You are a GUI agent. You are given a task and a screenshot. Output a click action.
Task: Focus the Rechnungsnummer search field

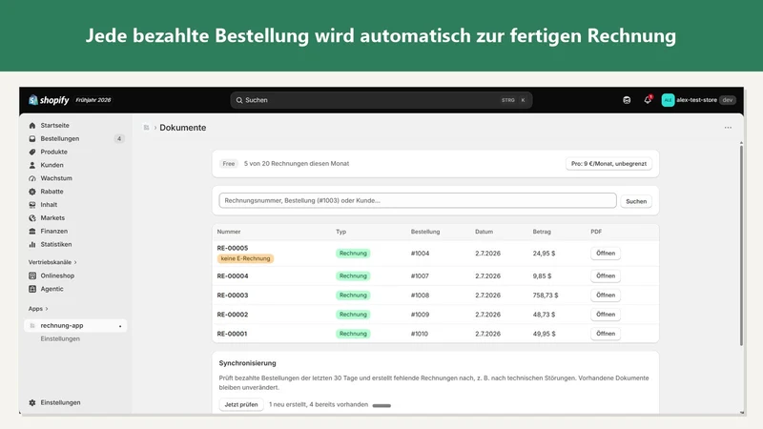coord(418,200)
